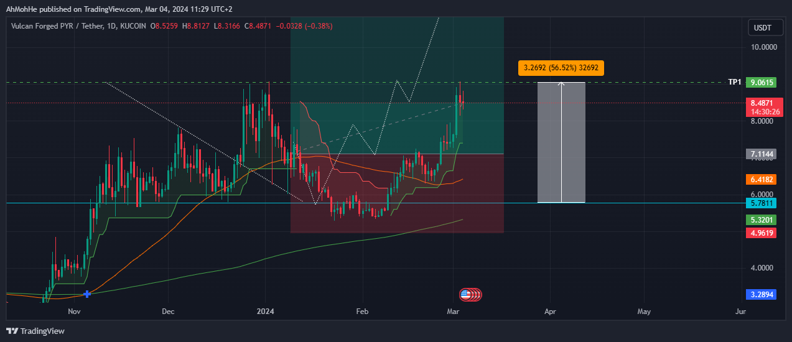Viewport: 792px width, 342px height.
Task: Click the Apr label on the time axis
Action: pyautogui.click(x=549, y=311)
